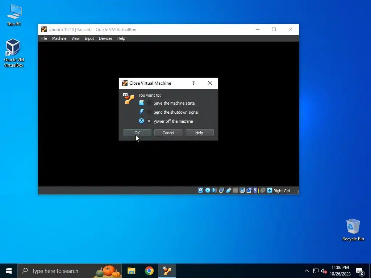371x278 pixels.
Task: Click the shared folders status icon
Action: point(235,190)
